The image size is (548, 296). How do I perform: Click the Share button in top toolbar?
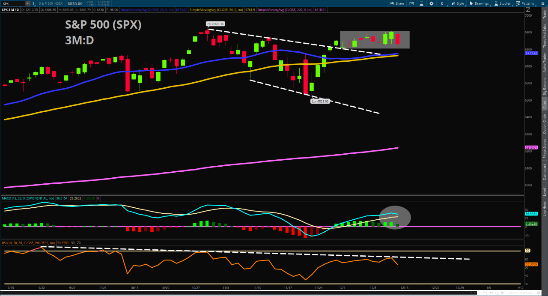point(396,3)
